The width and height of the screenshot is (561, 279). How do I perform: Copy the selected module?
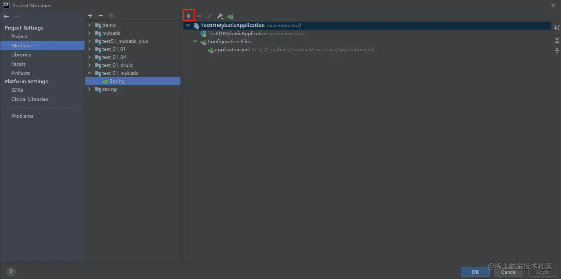pyautogui.click(x=111, y=16)
